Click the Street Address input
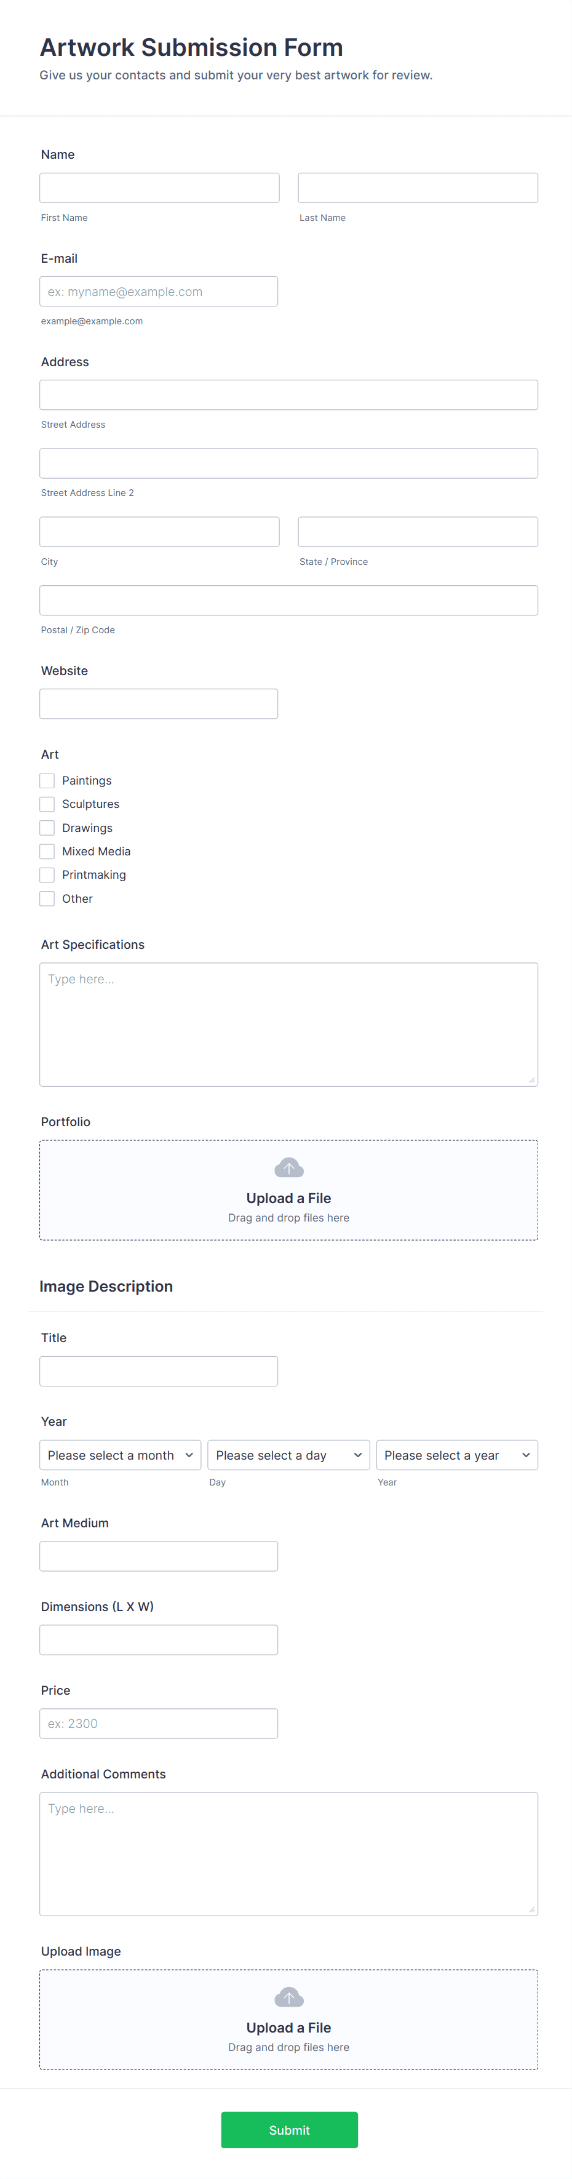Viewport: 572px width, 2179px height. click(x=288, y=394)
